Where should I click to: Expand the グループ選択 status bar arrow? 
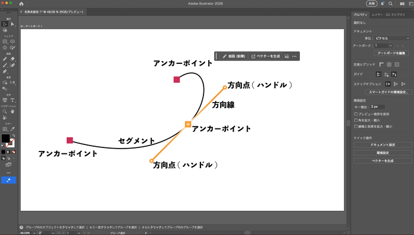(145, 233)
